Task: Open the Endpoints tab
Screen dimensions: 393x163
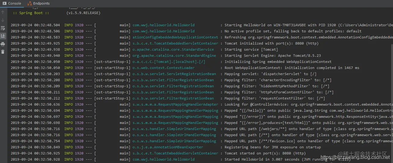Action: [x=39, y=3]
